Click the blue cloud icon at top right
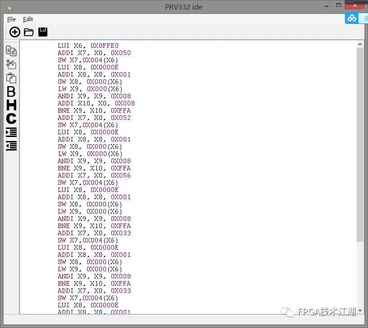 [352, 18]
